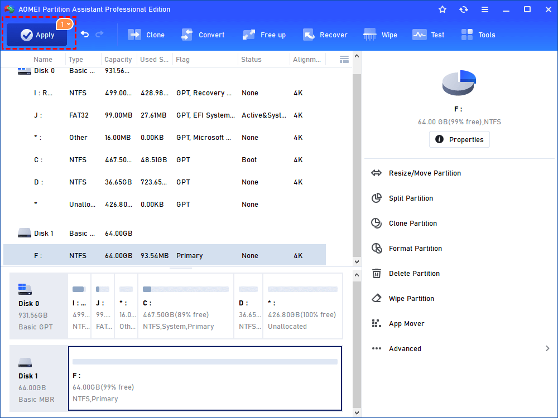Select C: block in disk map
This screenshot has height=418, width=558.
[x=186, y=306]
